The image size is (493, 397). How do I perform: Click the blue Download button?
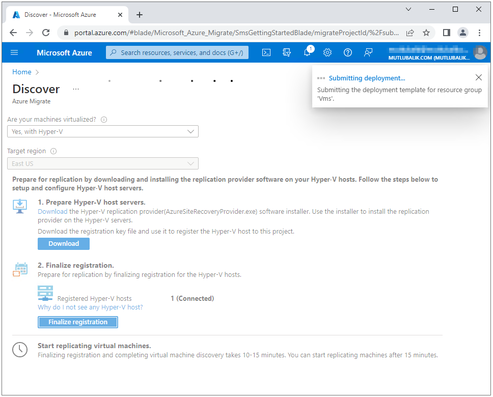pyautogui.click(x=64, y=244)
